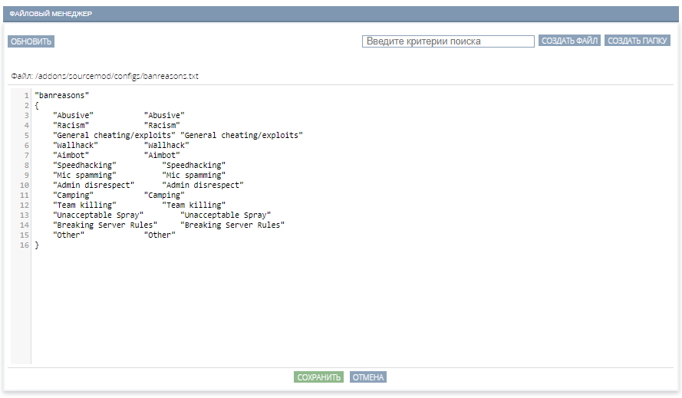Click line number 3 in the gutter
The width and height of the screenshot is (682, 398).
tap(27, 115)
